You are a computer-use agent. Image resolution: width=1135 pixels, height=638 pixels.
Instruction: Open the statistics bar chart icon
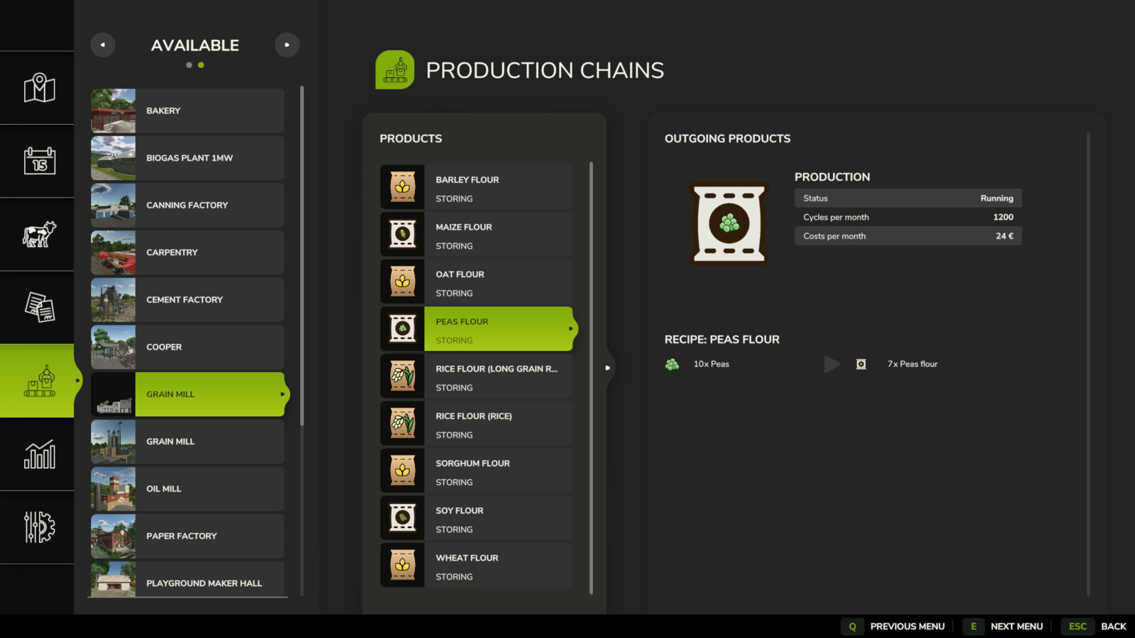[39, 454]
